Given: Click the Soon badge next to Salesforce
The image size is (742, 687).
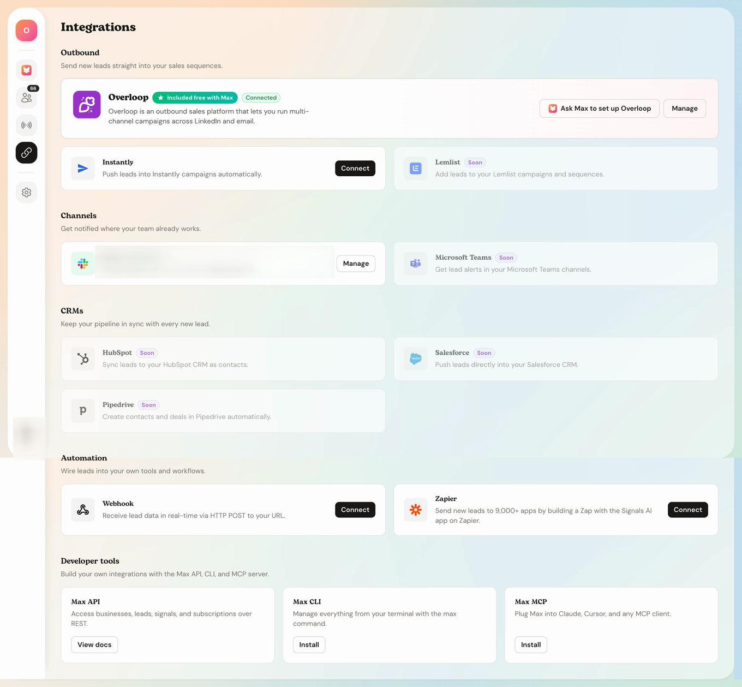Looking at the screenshot, I should click(484, 353).
